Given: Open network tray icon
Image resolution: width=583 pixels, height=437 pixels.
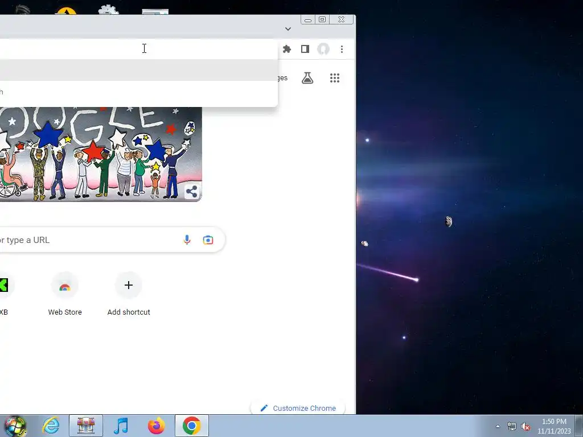Looking at the screenshot, I should [512, 426].
